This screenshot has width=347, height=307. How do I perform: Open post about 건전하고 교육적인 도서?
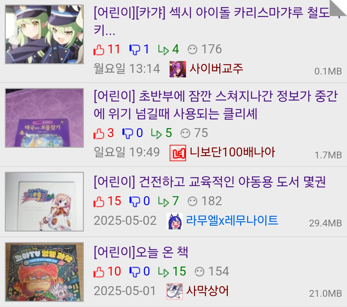(x=209, y=182)
